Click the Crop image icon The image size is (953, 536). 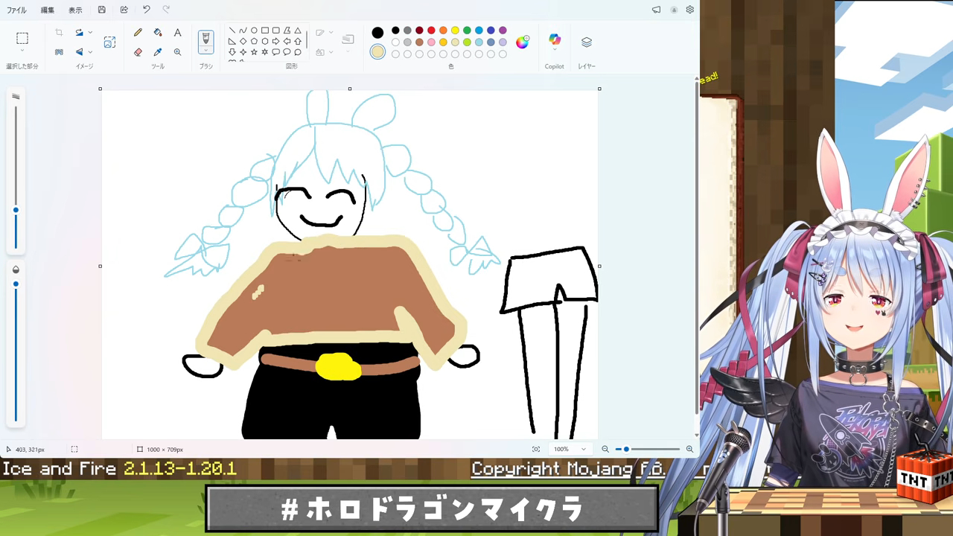click(x=59, y=33)
